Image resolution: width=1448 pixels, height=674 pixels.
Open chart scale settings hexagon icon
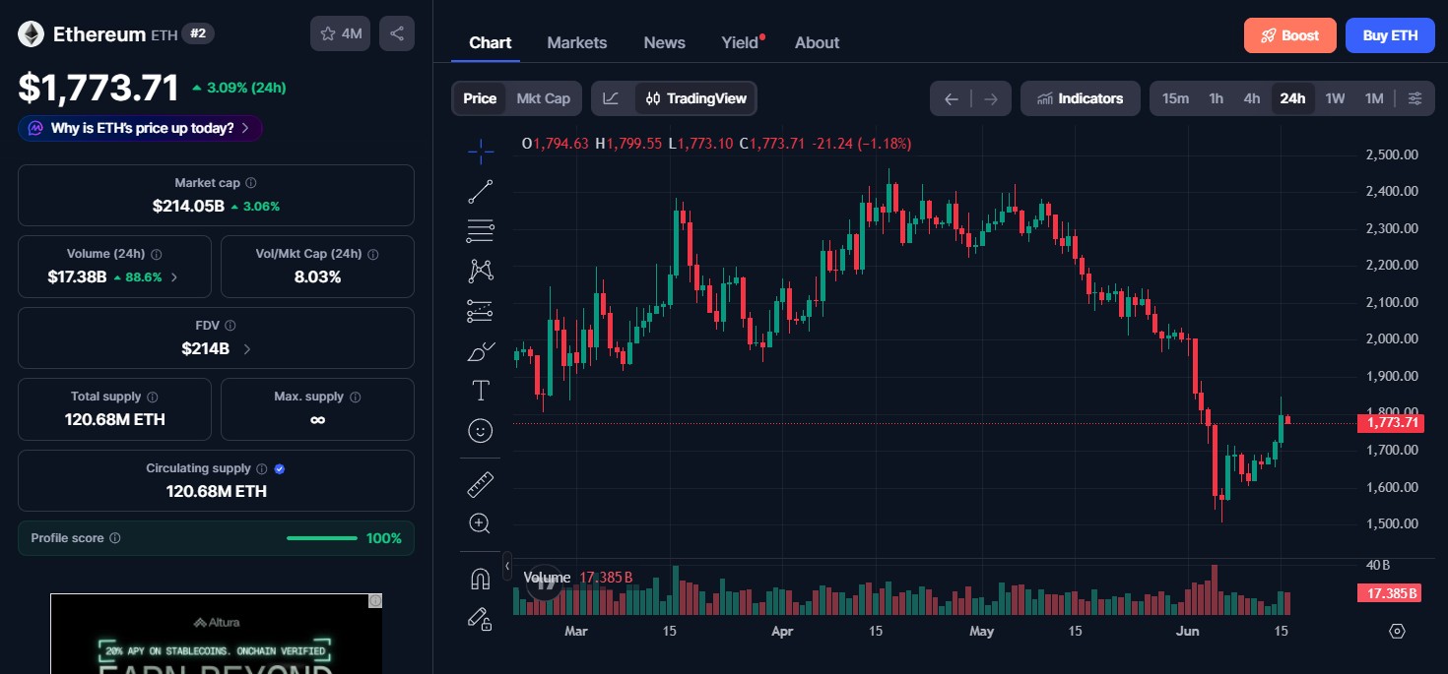(1397, 631)
